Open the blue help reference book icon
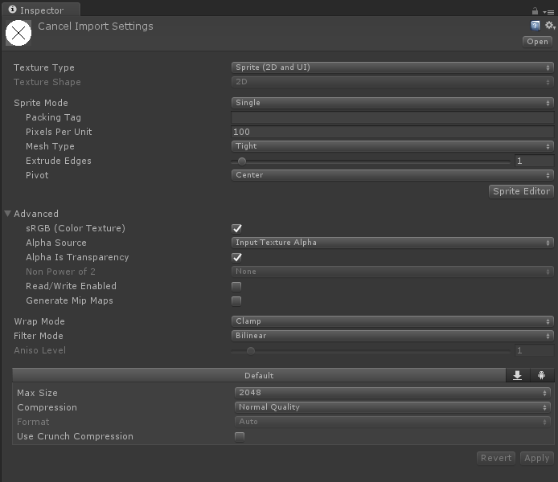 [x=535, y=26]
